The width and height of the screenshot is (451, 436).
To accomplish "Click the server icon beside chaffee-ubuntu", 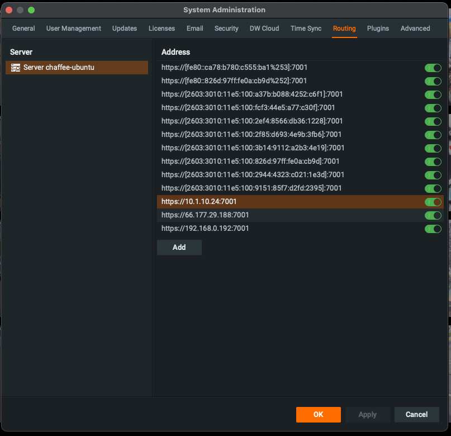I will coord(16,68).
